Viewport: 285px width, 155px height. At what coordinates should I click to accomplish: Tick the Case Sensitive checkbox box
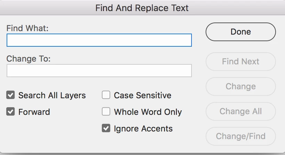[106, 95]
